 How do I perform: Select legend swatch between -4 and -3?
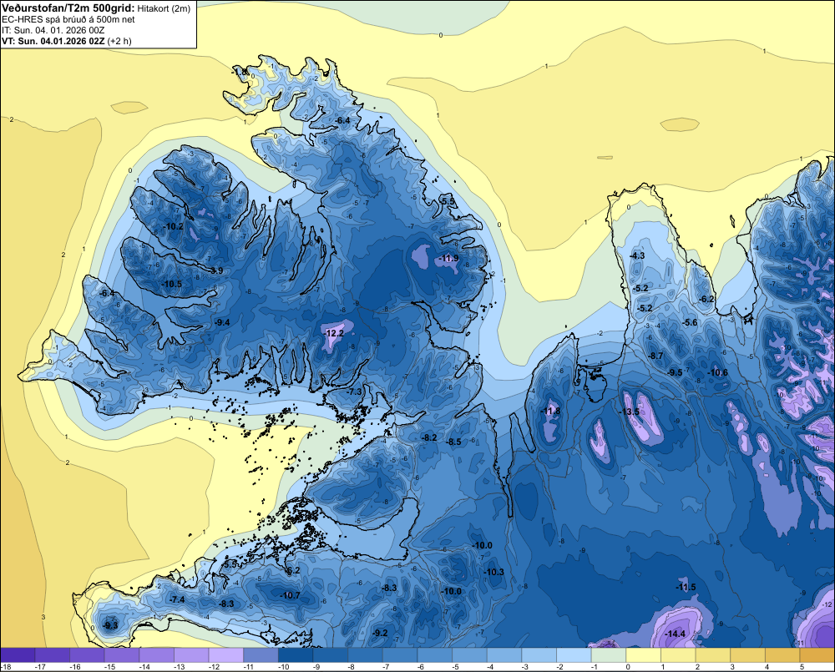(x=504, y=655)
